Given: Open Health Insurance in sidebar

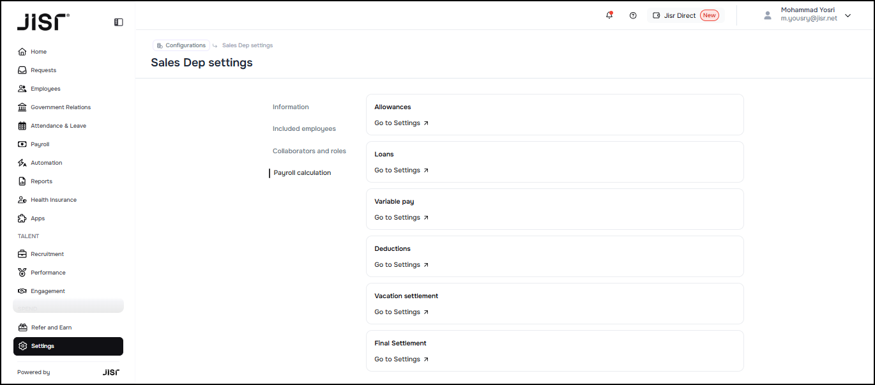Looking at the screenshot, I should point(54,200).
